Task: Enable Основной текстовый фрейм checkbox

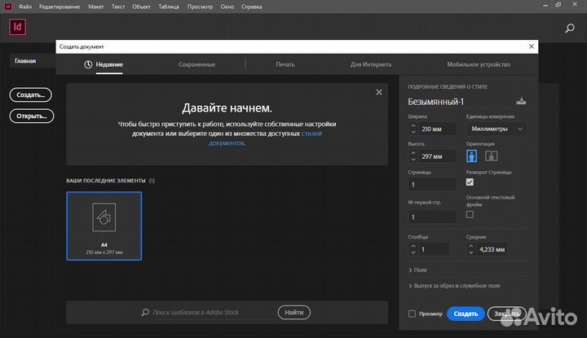Action: click(470, 214)
